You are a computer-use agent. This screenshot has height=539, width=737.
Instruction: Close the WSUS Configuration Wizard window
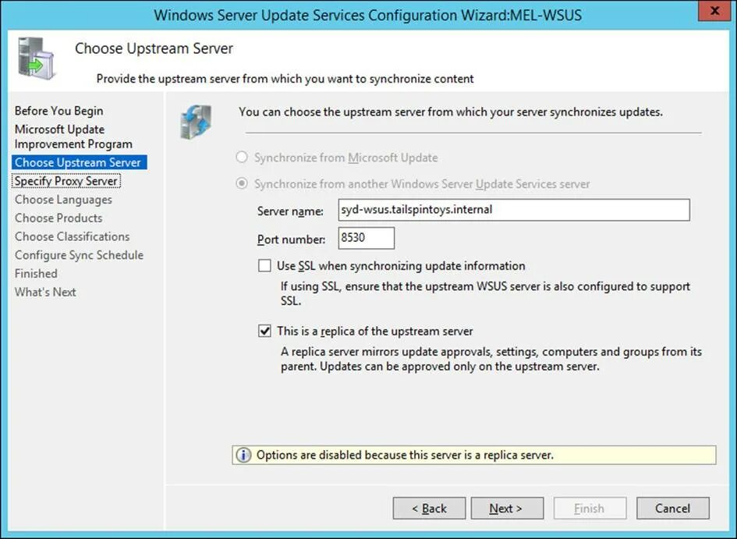point(714,11)
